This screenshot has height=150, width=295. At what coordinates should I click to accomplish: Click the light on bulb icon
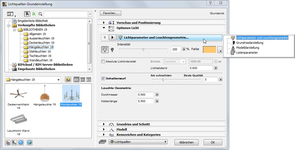click(x=105, y=50)
